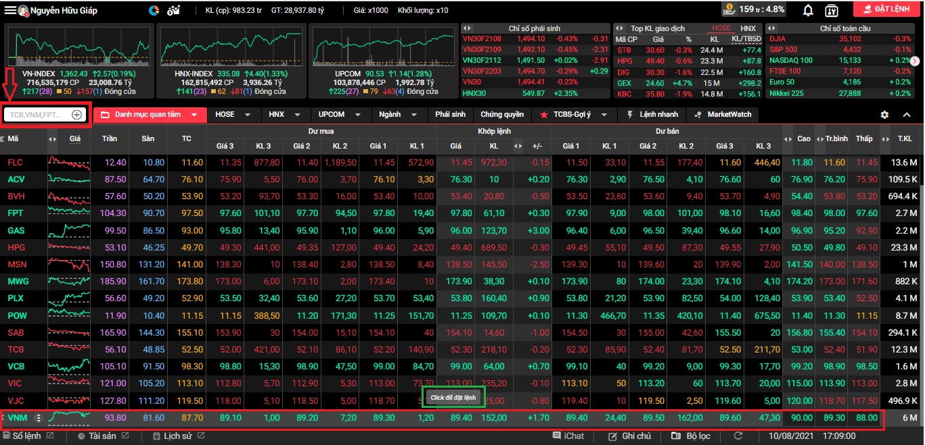Viewport: 925px width, 445px height.
Task: Click the notification bell icon
Action: coord(808,10)
